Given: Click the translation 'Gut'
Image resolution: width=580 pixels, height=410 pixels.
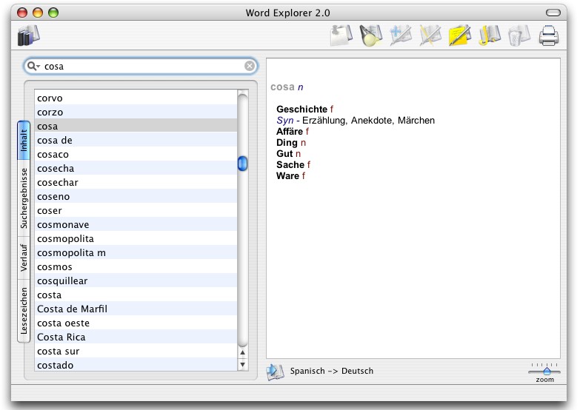Looking at the screenshot, I should coord(284,153).
